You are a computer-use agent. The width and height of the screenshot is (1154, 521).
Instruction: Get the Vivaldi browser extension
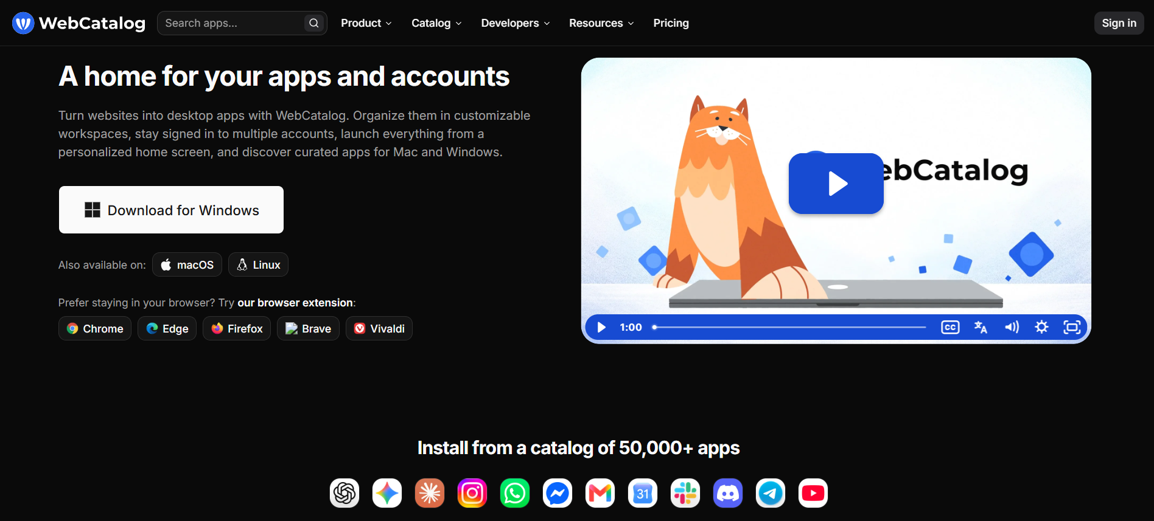(x=379, y=328)
